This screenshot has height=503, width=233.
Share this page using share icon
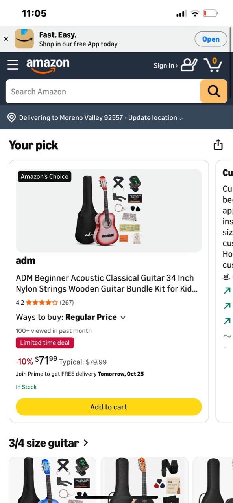[x=218, y=145]
